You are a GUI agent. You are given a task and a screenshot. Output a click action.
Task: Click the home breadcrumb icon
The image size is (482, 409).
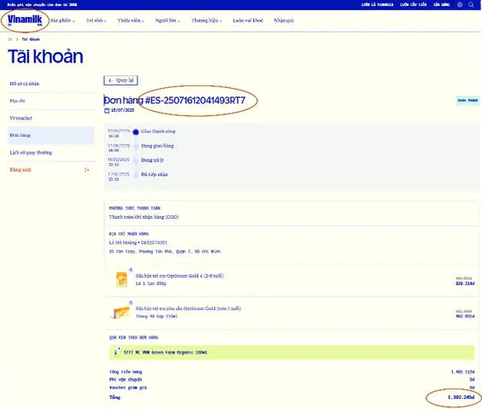[10, 39]
